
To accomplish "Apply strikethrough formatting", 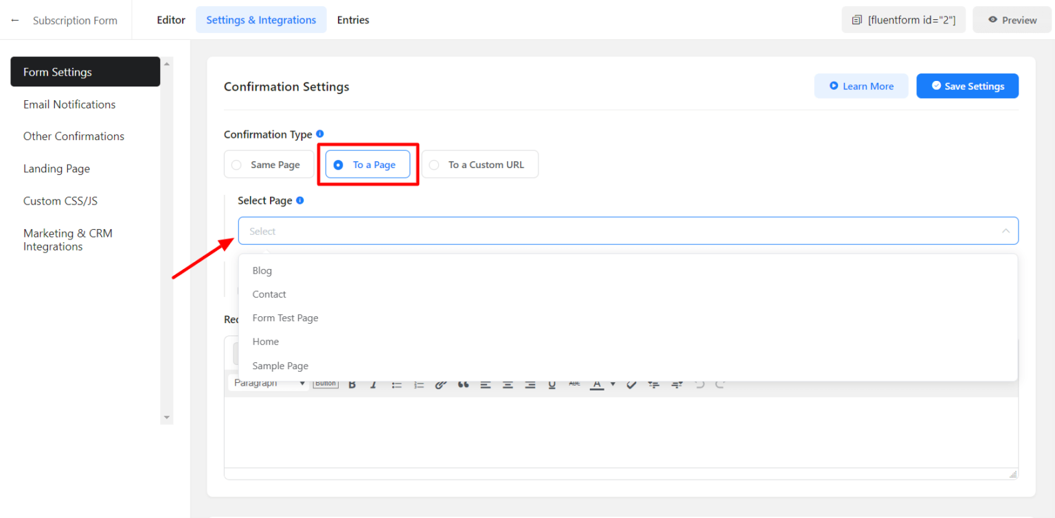I will click(574, 383).
